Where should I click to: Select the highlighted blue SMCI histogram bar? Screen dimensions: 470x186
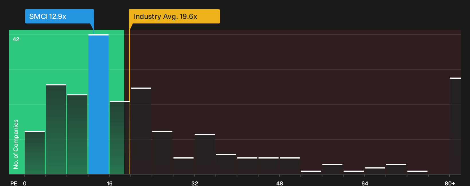98,104
